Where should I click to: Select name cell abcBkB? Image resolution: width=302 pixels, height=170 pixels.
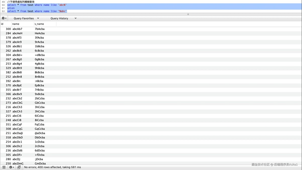coord(17,72)
